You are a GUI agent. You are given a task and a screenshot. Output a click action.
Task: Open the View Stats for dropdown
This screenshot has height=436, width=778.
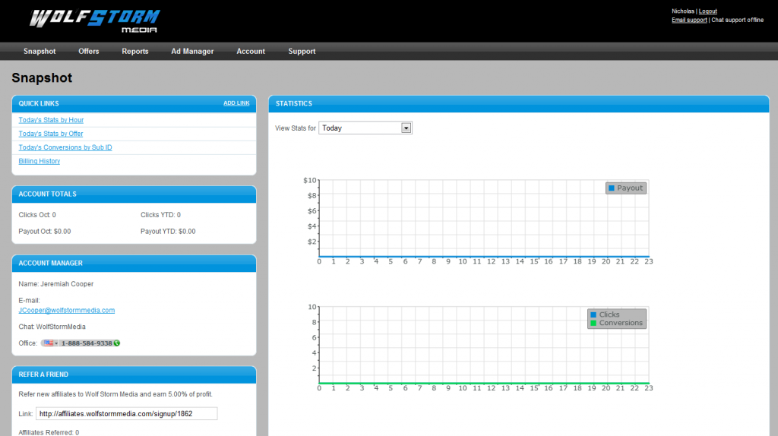click(x=406, y=128)
